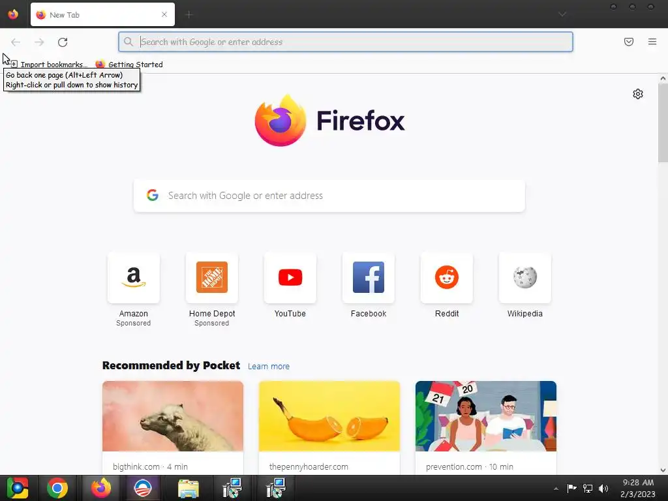Open Google Chrome from the taskbar
The height and width of the screenshot is (501, 668).
click(x=57, y=488)
